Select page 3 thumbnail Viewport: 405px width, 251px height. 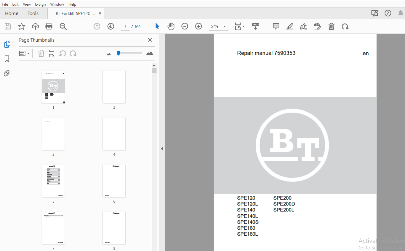pyautogui.click(x=53, y=134)
